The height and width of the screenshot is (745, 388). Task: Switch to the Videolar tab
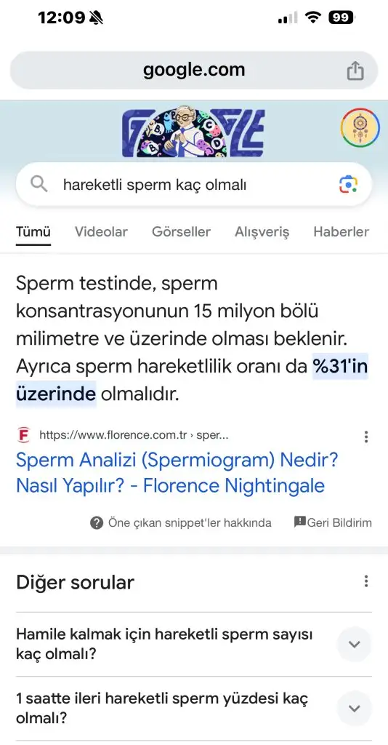101,232
